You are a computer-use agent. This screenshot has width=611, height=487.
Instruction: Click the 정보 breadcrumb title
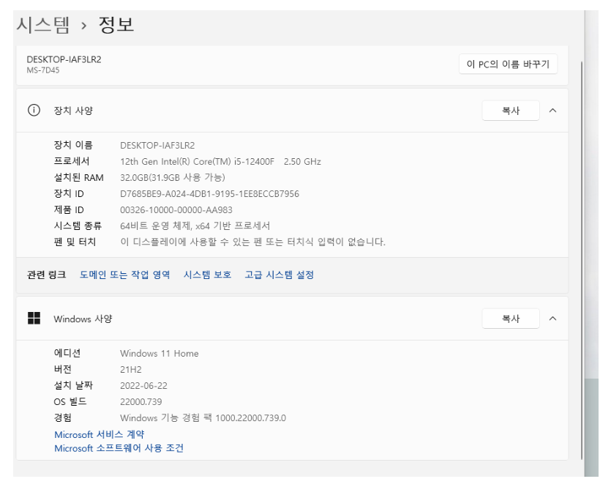116,25
